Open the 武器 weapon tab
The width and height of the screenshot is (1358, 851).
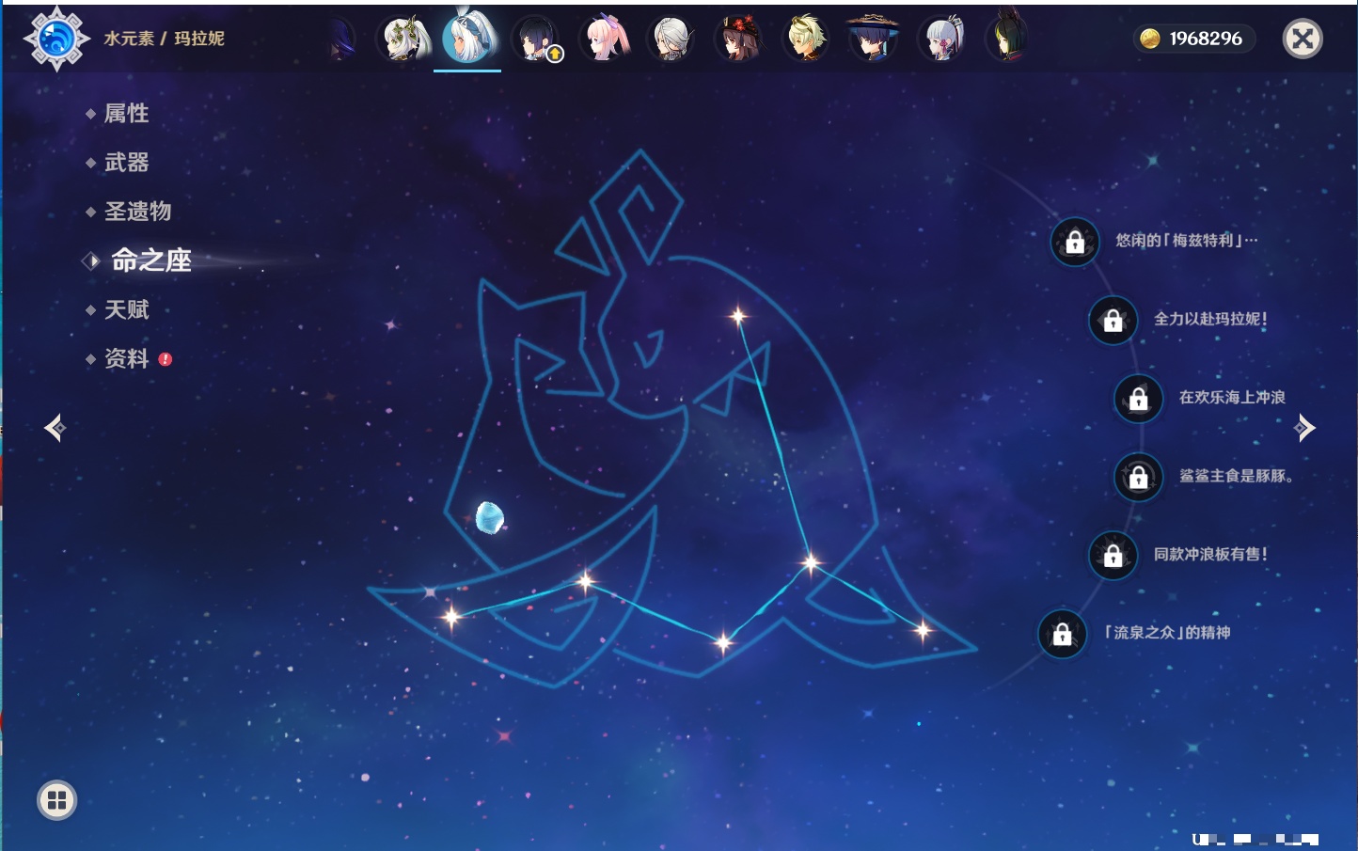(x=126, y=162)
